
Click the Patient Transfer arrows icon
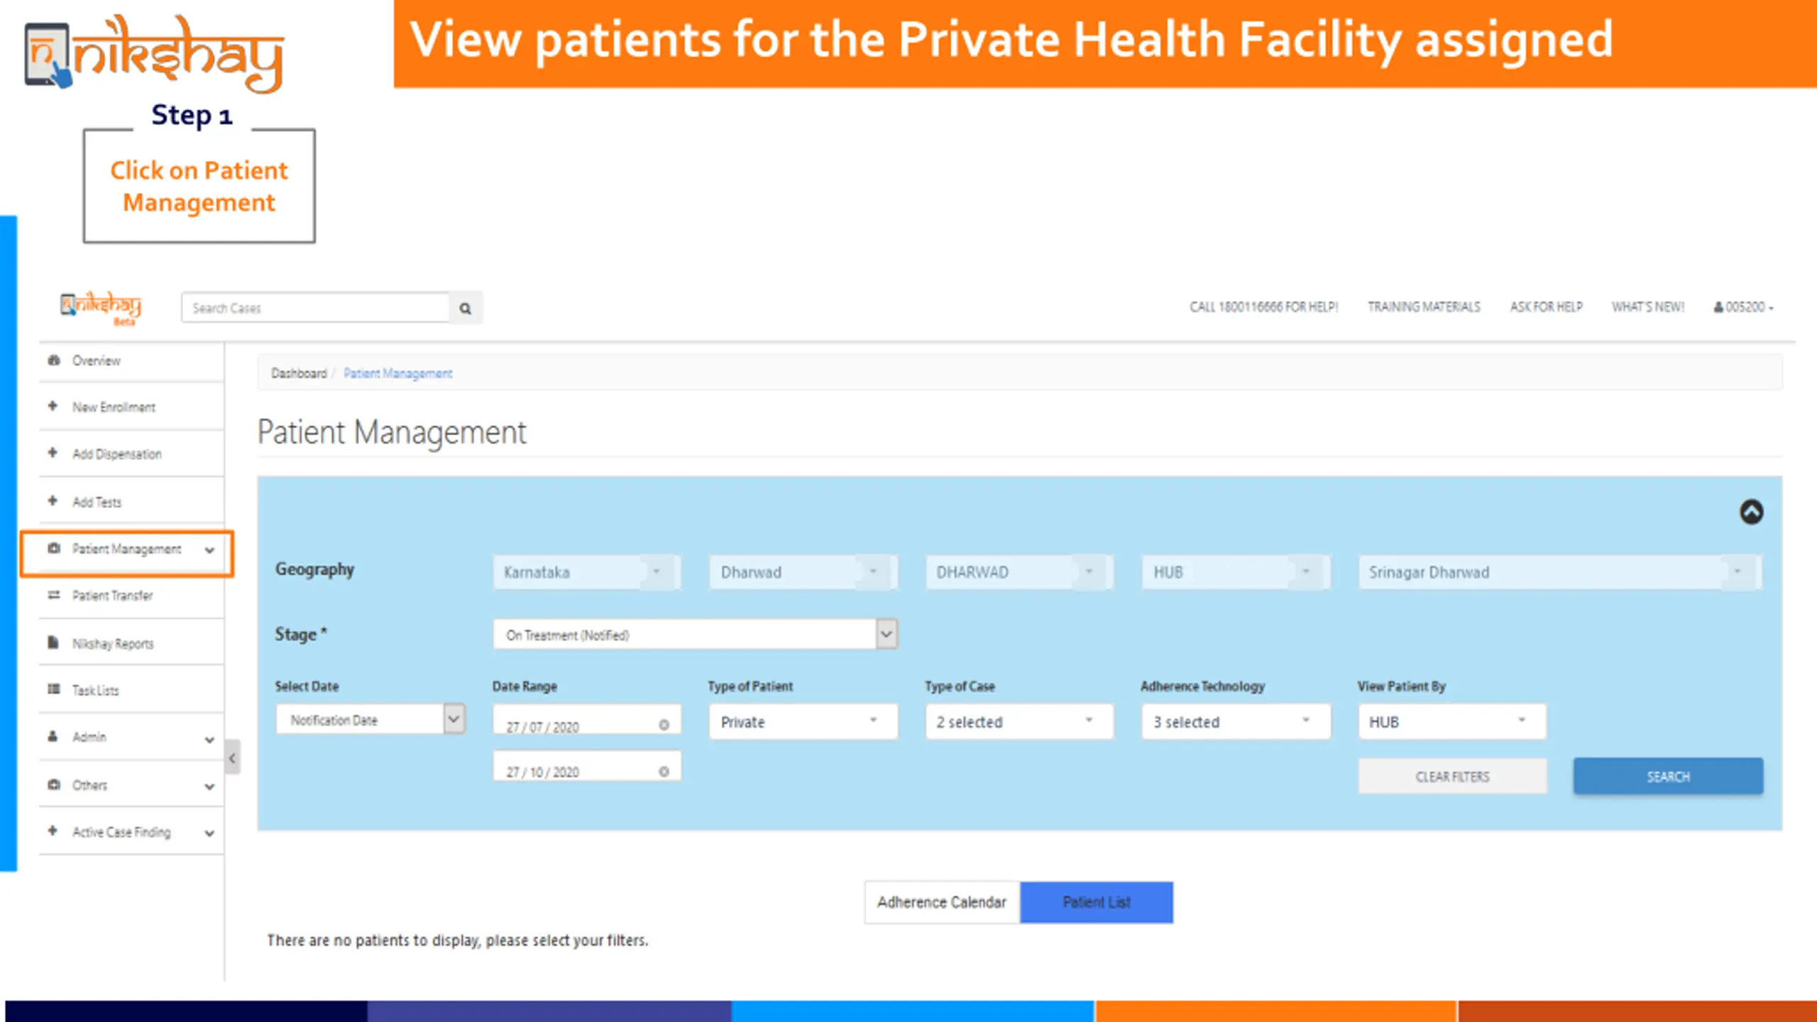coord(53,595)
